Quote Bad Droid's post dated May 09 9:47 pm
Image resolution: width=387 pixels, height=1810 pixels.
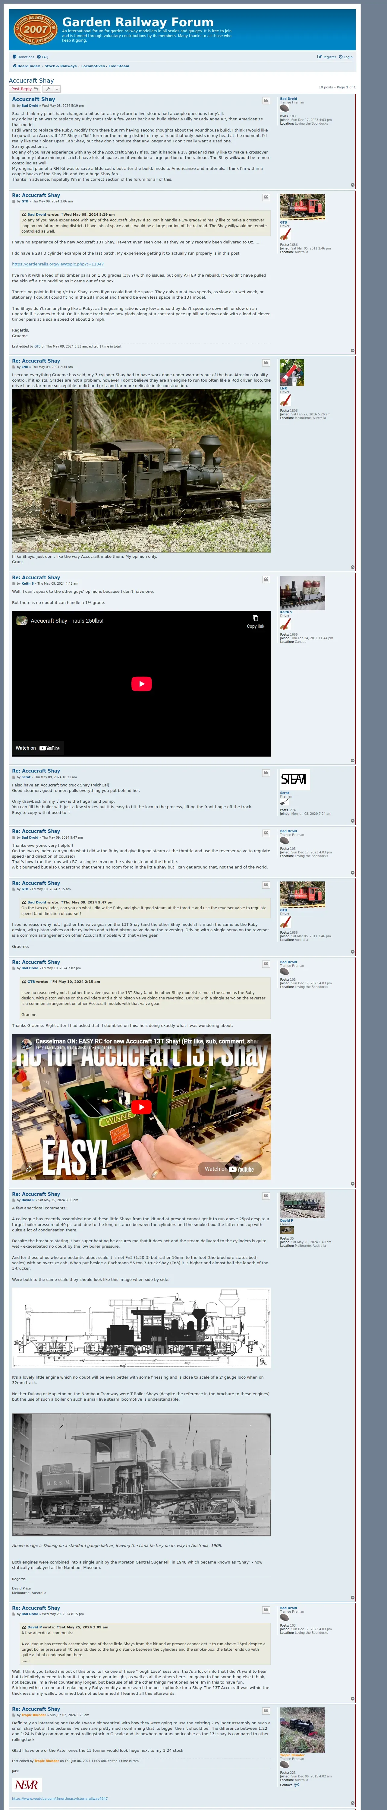[x=266, y=833]
